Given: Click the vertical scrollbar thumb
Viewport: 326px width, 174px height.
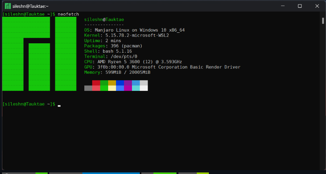Looking at the screenshot, I should 323,21.
